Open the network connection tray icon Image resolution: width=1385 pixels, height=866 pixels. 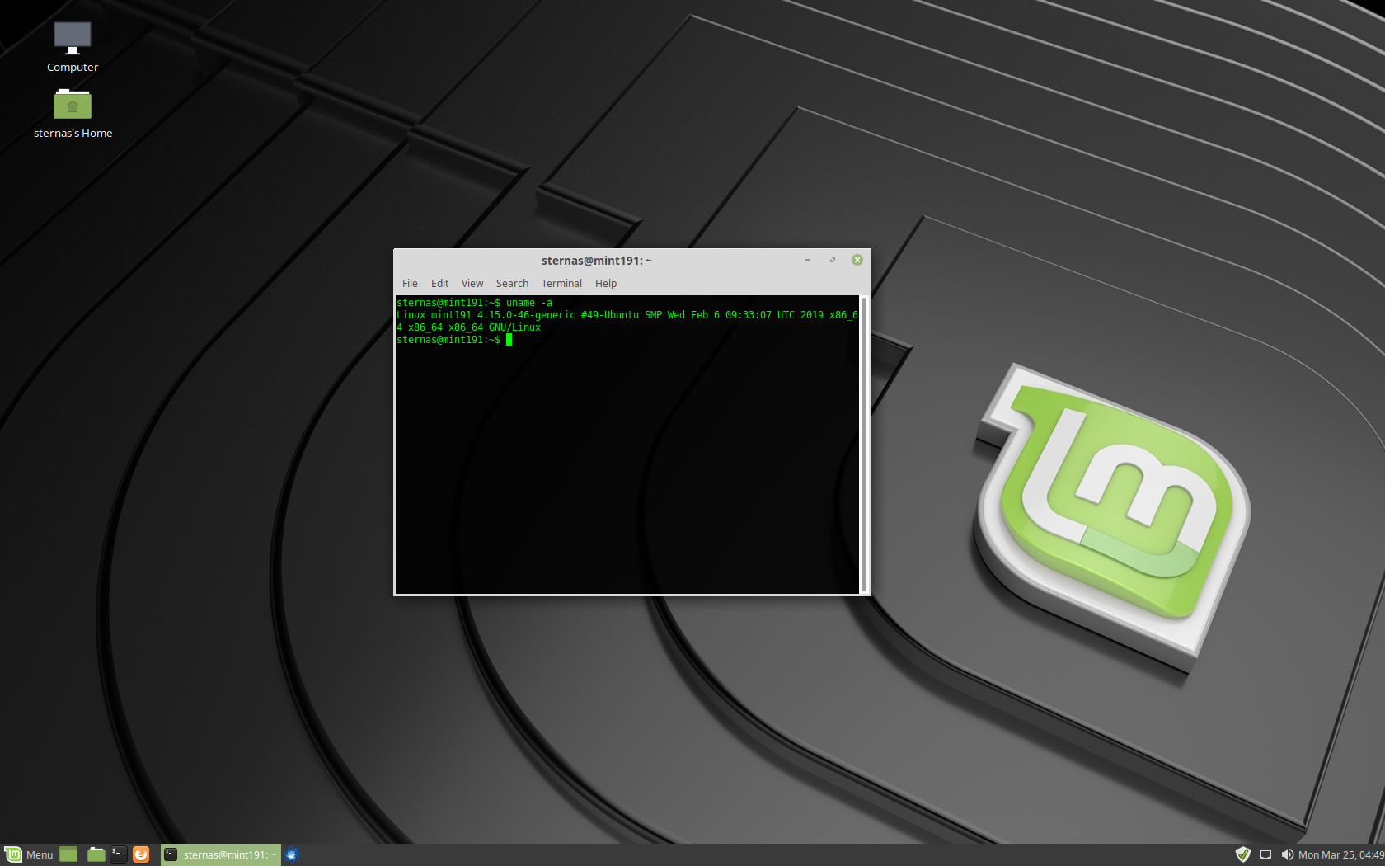coord(1265,854)
